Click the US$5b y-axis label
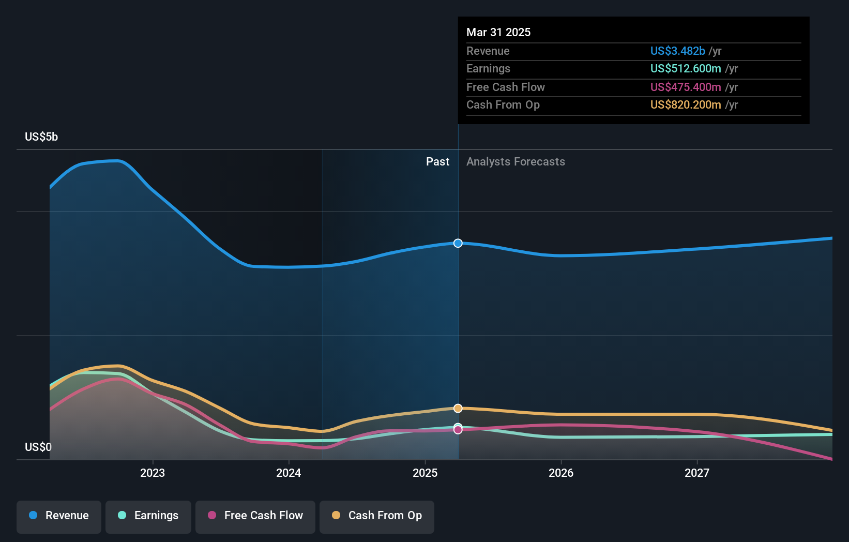This screenshot has height=542, width=849. (41, 137)
